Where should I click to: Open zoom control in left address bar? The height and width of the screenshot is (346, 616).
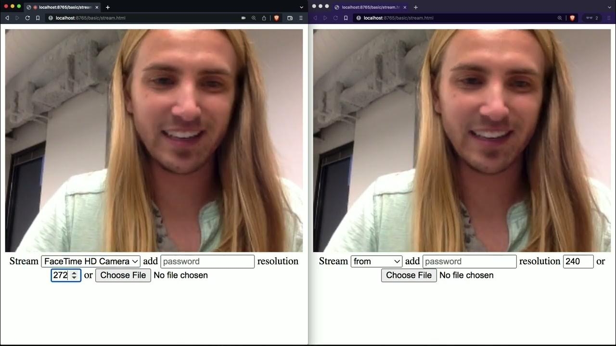[254, 18]
